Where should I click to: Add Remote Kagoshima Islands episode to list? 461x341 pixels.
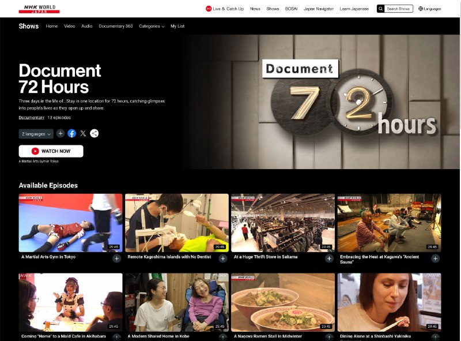point(223,258)
